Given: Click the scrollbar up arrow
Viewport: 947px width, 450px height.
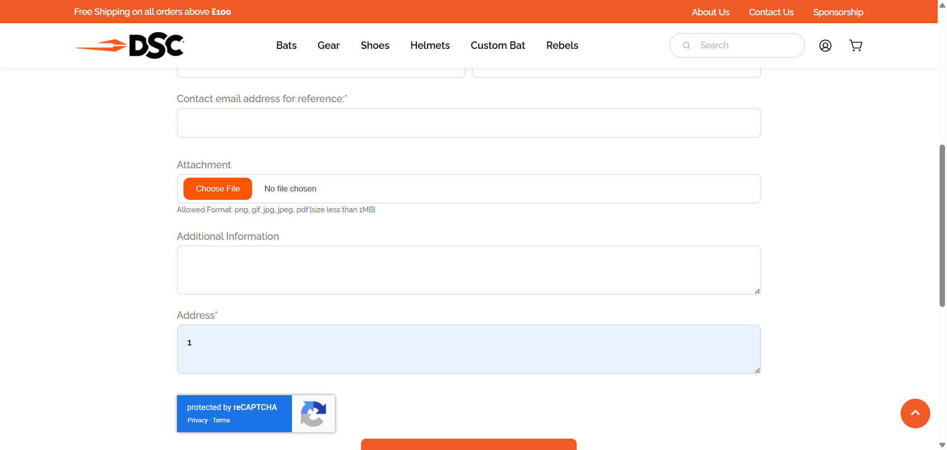Looking at the screenshot, I should click(942, 5).
